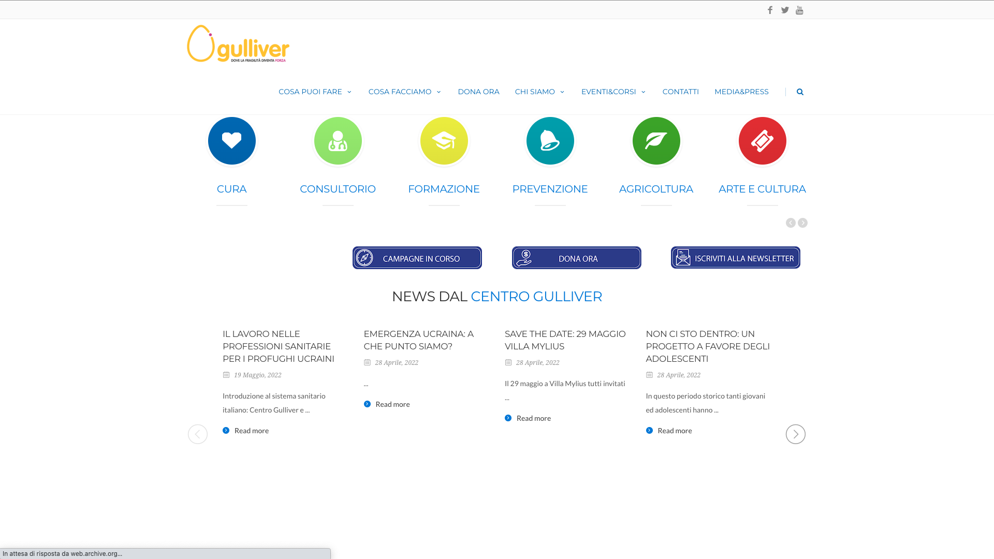
Task: Open article EMERGENZA UCRAINA: A CHE PUNTO SIAMO?
Action: coord(419,340)
